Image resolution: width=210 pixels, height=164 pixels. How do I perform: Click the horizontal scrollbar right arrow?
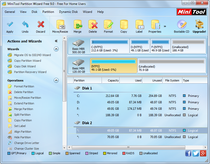pyautogui.click(x=205, y=147)
